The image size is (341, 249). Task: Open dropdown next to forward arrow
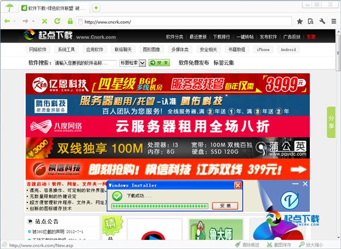[x=33, y=21]
